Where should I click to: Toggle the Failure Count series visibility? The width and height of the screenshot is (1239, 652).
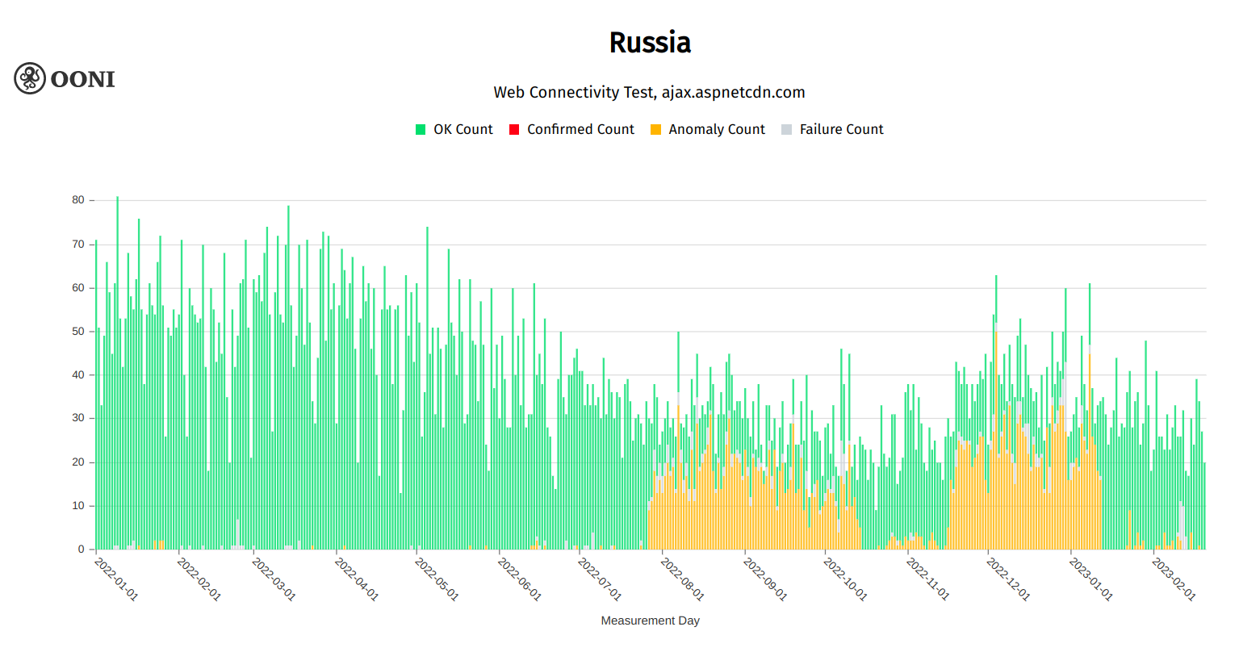point(840,129)
